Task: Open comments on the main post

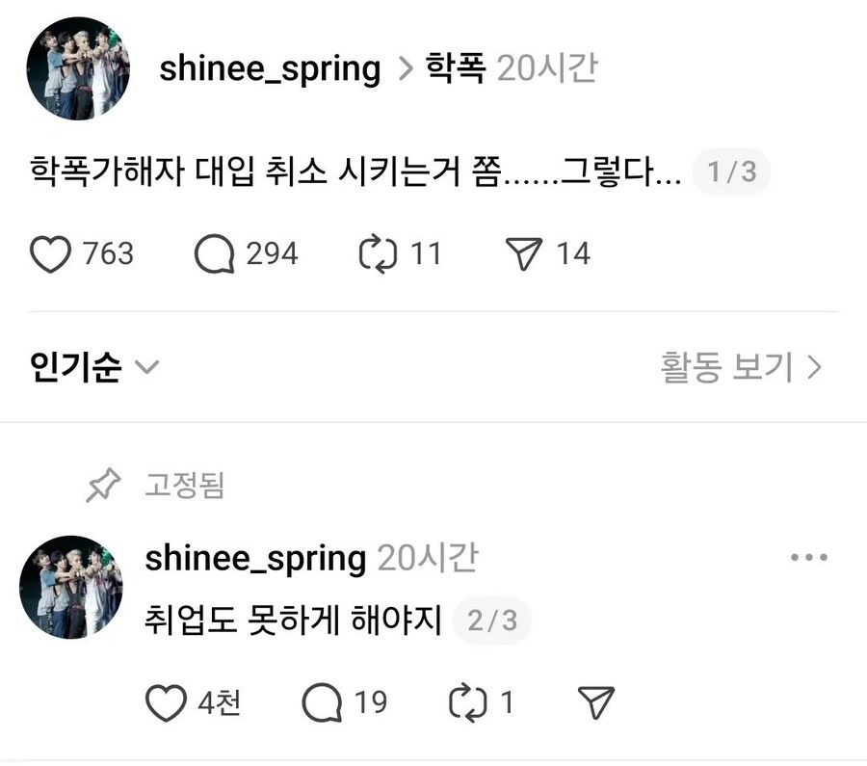Action: [214, 253]
